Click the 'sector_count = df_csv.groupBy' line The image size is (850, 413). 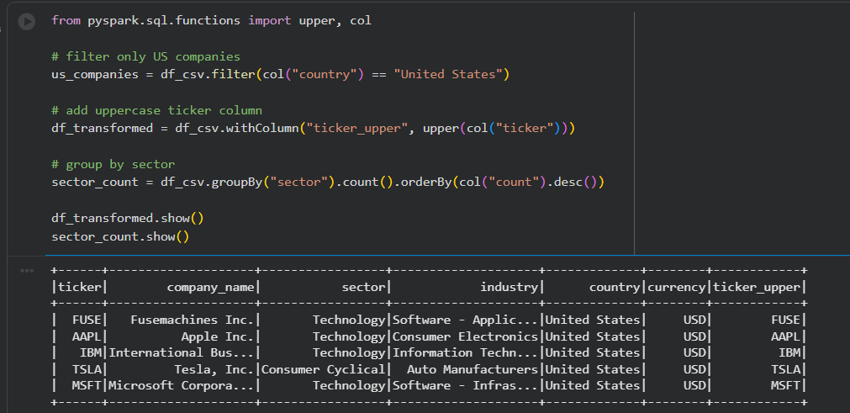coord(328,183)
